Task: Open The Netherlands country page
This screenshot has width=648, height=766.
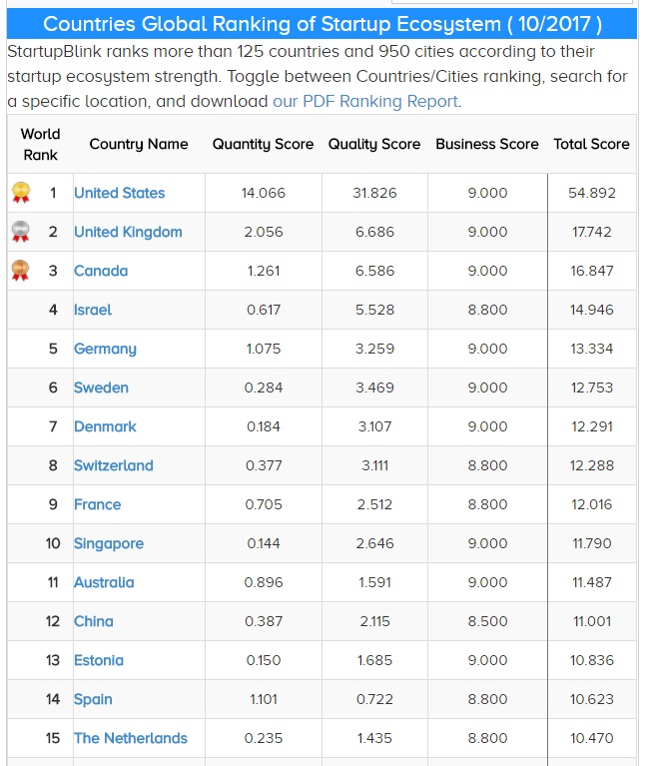Action: coord(131,738)
